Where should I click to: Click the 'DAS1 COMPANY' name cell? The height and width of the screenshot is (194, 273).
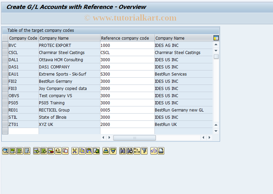point(69,67)
